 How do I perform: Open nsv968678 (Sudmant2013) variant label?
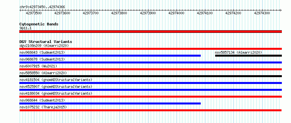click(x=42, y=59)
